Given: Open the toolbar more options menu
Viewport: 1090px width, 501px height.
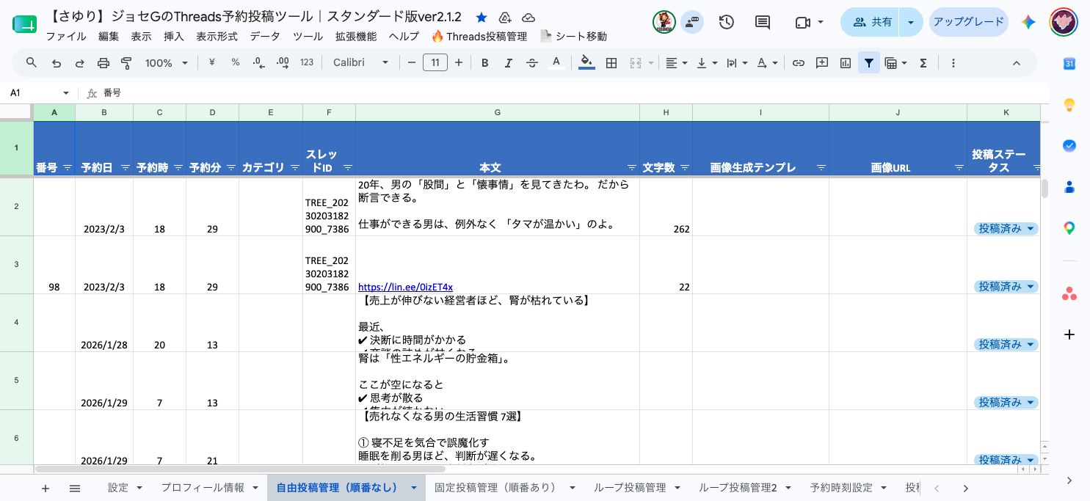Looking at the screenshot, I should pos(953,63).
